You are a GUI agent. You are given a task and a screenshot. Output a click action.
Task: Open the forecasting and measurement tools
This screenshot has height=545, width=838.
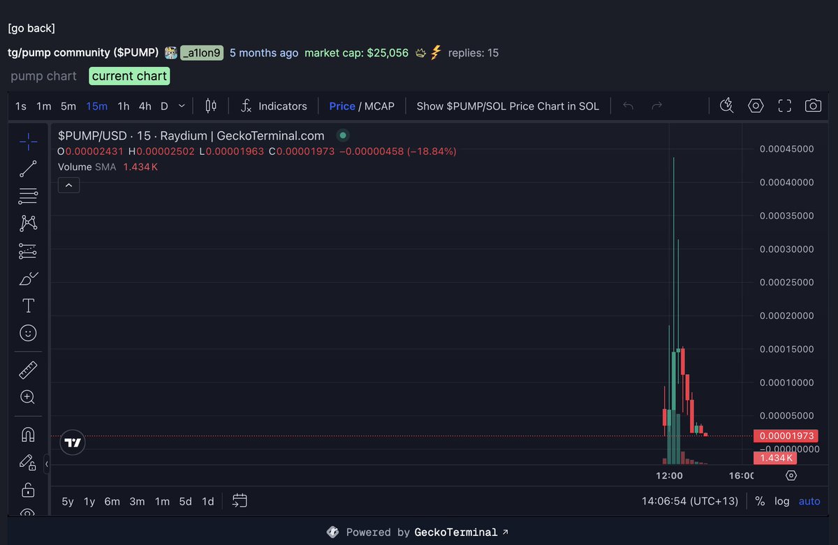28,251
